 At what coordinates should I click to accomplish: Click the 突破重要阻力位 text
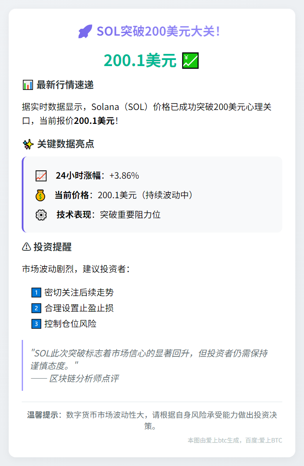pyautogui.click(x=130, y=215)
